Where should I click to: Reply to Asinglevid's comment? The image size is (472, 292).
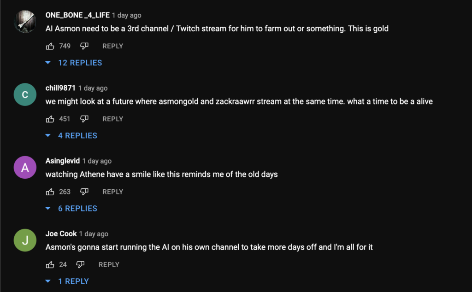point(112,191)
